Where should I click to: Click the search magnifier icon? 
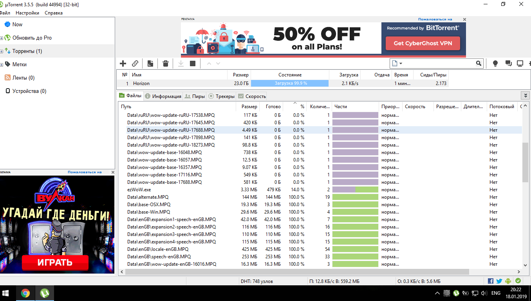pyautogui.click(x=479, y=63)
